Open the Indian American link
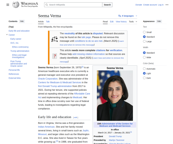This screenshot has height=144, width=173. [46, 127]
